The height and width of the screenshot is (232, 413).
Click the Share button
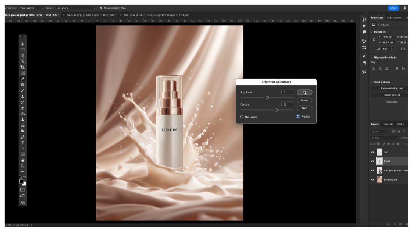click(x=393, y=8)
